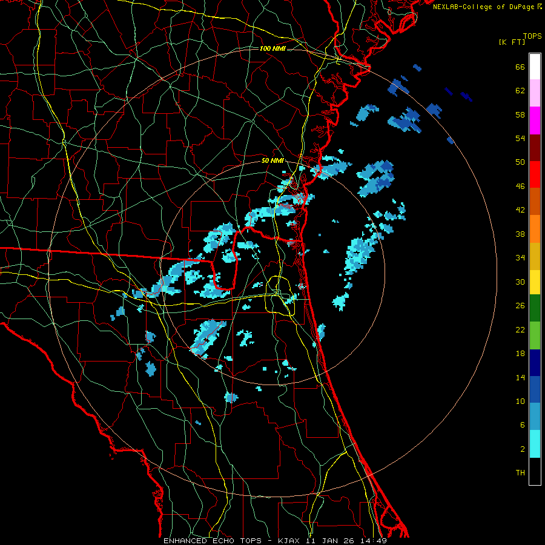
Task: Click the legend value 10
Action: [520, 401]
